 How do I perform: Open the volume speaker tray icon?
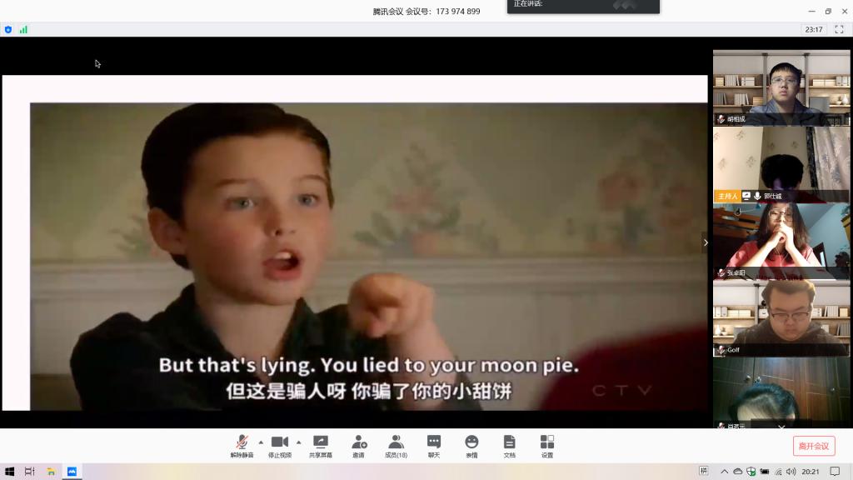(791, 472)
